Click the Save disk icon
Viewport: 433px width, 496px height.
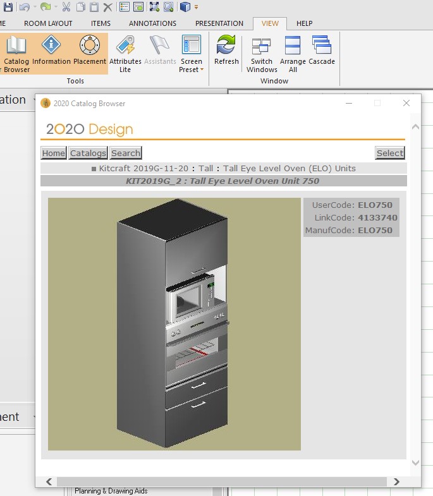click(x=8, y=7)
